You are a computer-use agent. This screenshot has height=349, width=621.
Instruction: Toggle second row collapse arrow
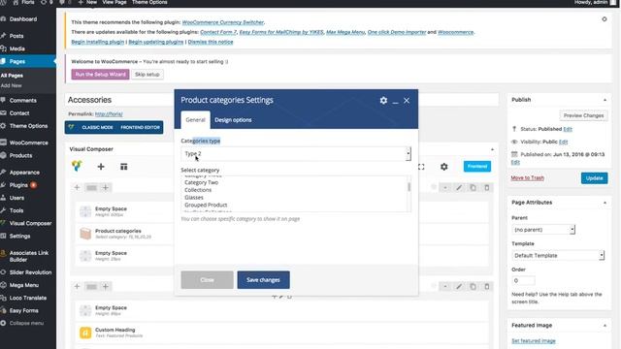pos(444,287)
